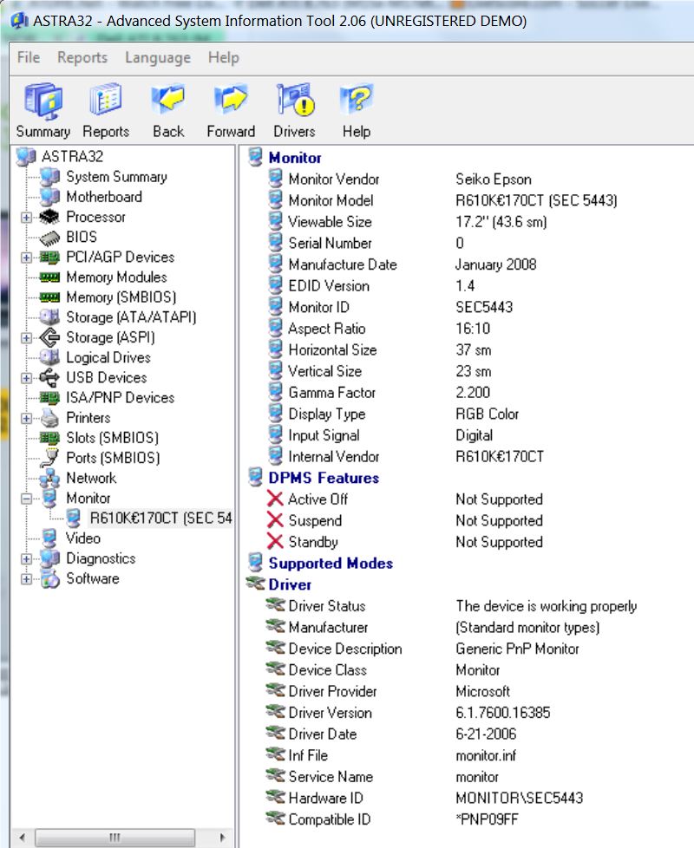Select Slots (SMBIOS) in the tree
Screen dimensions: 694x848
(112, 438)
